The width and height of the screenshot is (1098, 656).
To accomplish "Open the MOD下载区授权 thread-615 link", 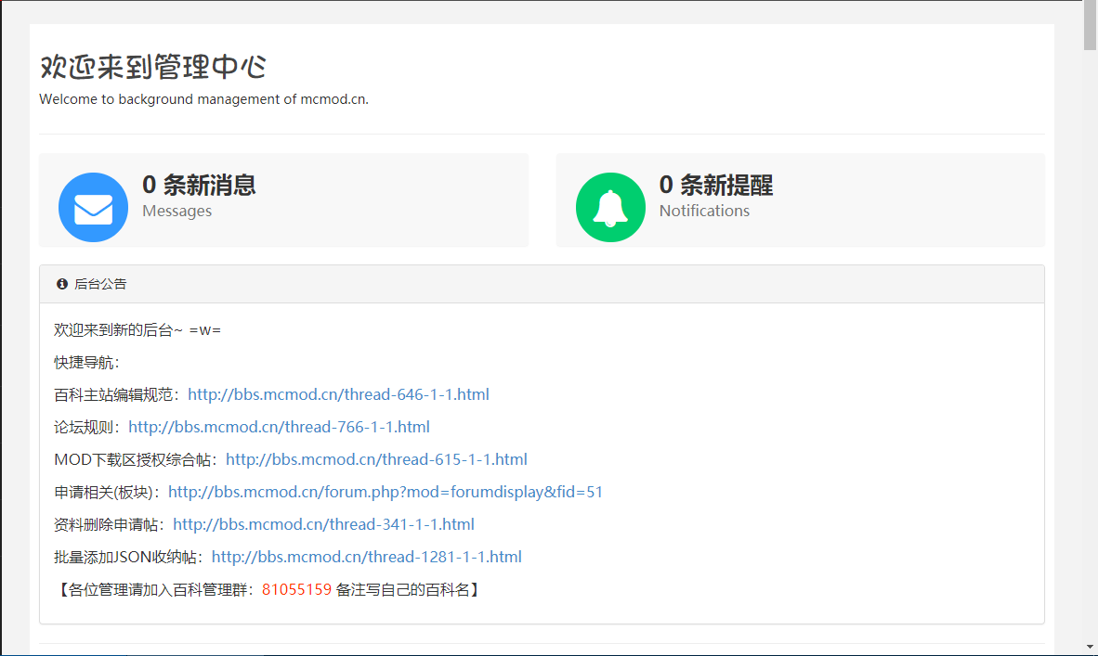I will pyautogui.click(x=376, y=459).
